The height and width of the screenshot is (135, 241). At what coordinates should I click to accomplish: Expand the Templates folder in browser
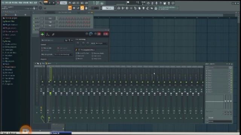[x=8, y=84]
